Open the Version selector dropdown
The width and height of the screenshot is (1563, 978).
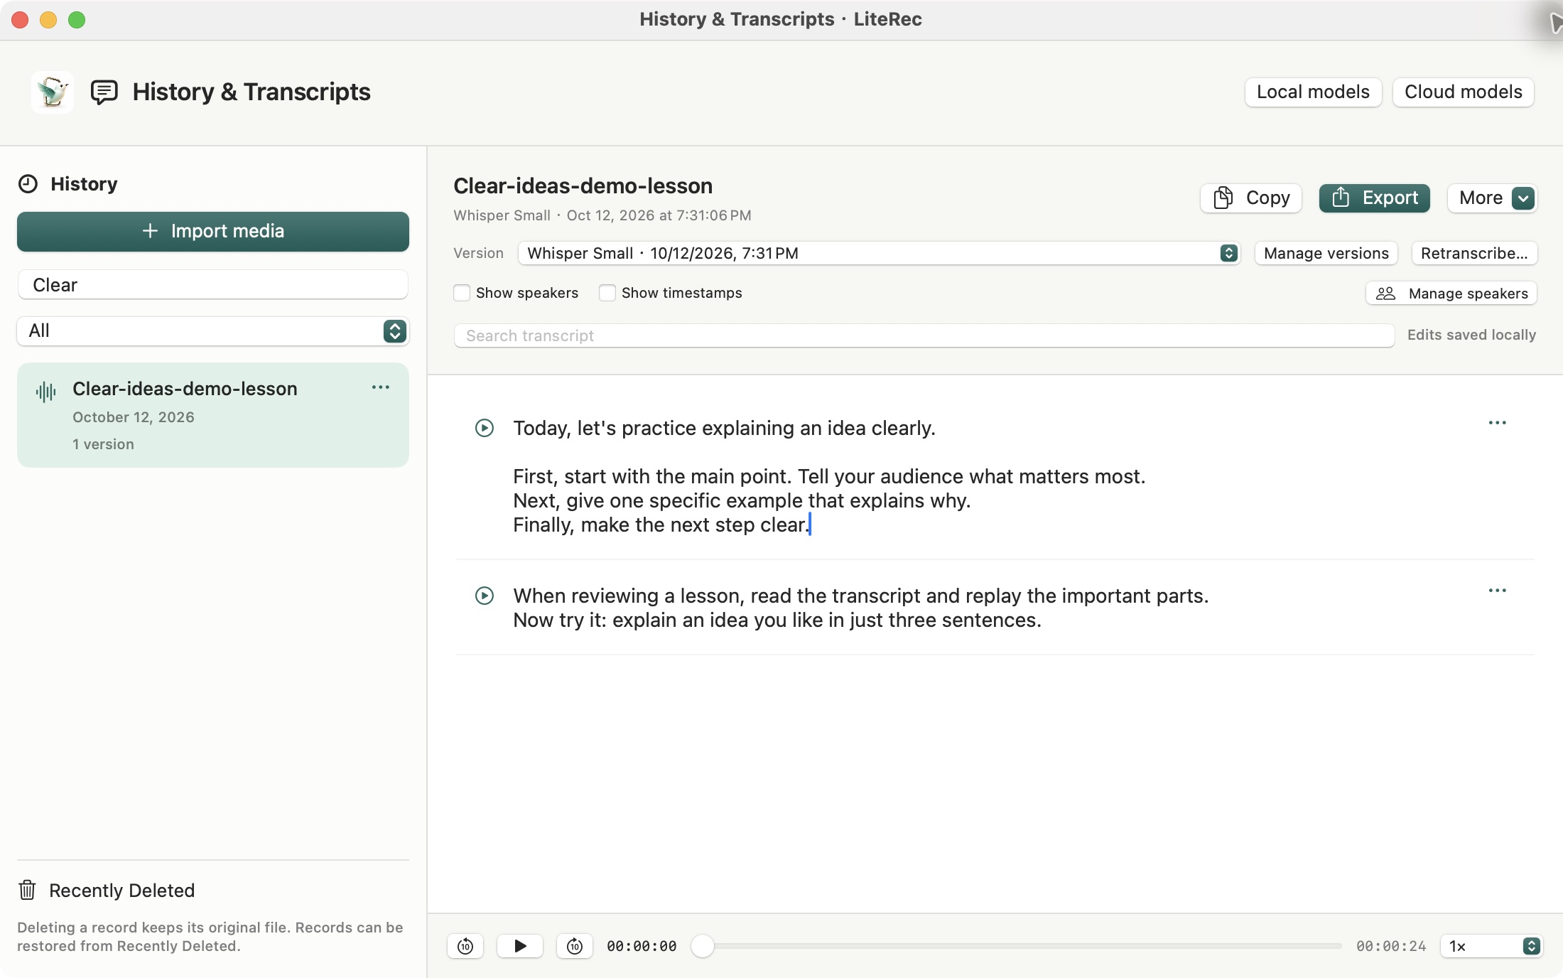coord(880,253)
